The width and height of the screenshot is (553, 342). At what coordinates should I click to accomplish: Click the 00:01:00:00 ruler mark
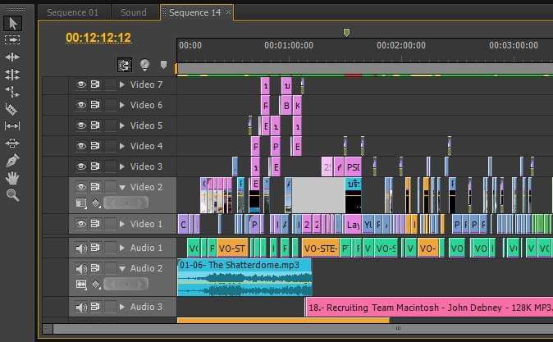(289, 45)
